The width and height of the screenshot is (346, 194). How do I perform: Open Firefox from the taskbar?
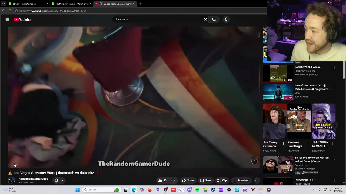tap(150, 190)
